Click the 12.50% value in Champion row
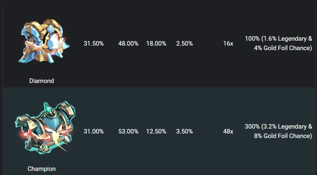The height and width of the screenshot is (175, 317). click(156, 131)
